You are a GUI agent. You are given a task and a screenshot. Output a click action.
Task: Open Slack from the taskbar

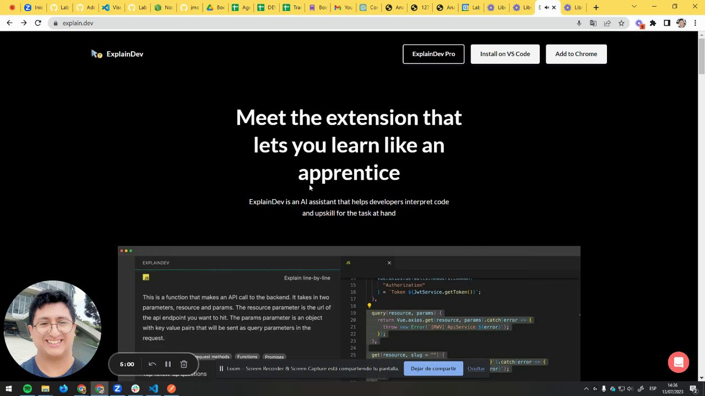(135, 389)
